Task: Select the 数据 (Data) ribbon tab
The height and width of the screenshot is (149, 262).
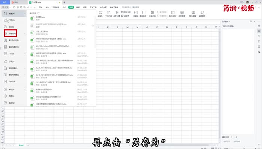Action: [71, 7]
